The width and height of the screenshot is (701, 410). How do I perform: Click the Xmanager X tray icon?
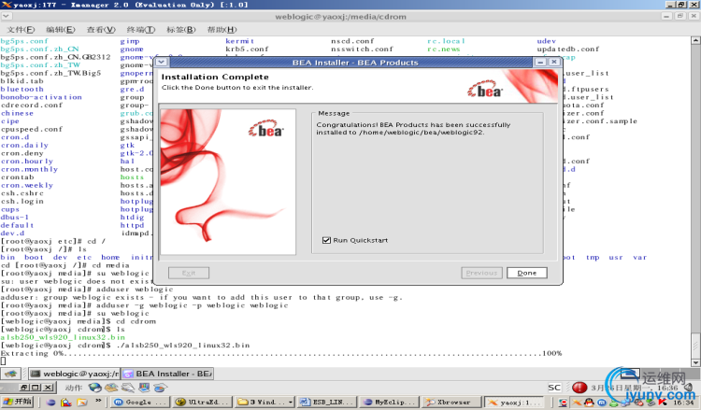(x=578, y=403)
